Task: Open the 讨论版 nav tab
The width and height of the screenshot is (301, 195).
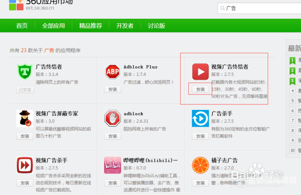Action: [x=156, y=26]
